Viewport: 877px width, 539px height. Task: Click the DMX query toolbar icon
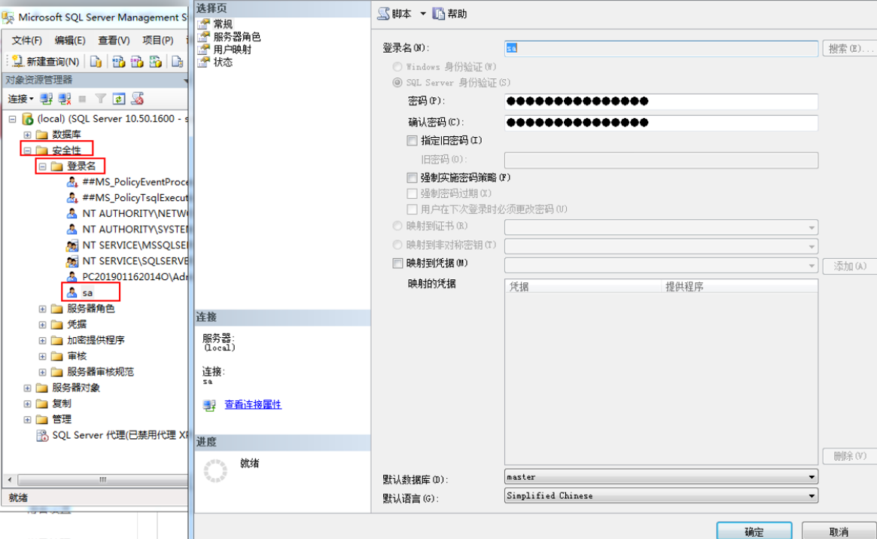coord(136,62)
